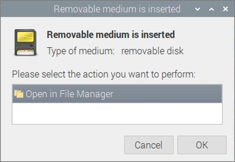Click the window title bar text
This screenshot has width=235, height=162.
117,9
